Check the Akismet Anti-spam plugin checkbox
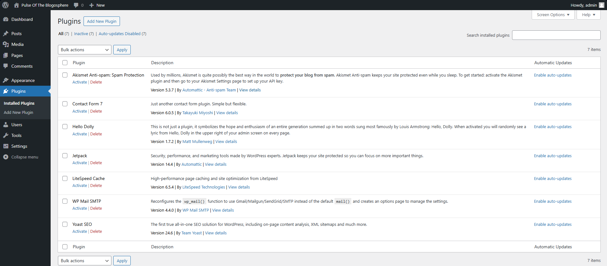This screenshot has height=266, width=607. (x=65, y=75)
